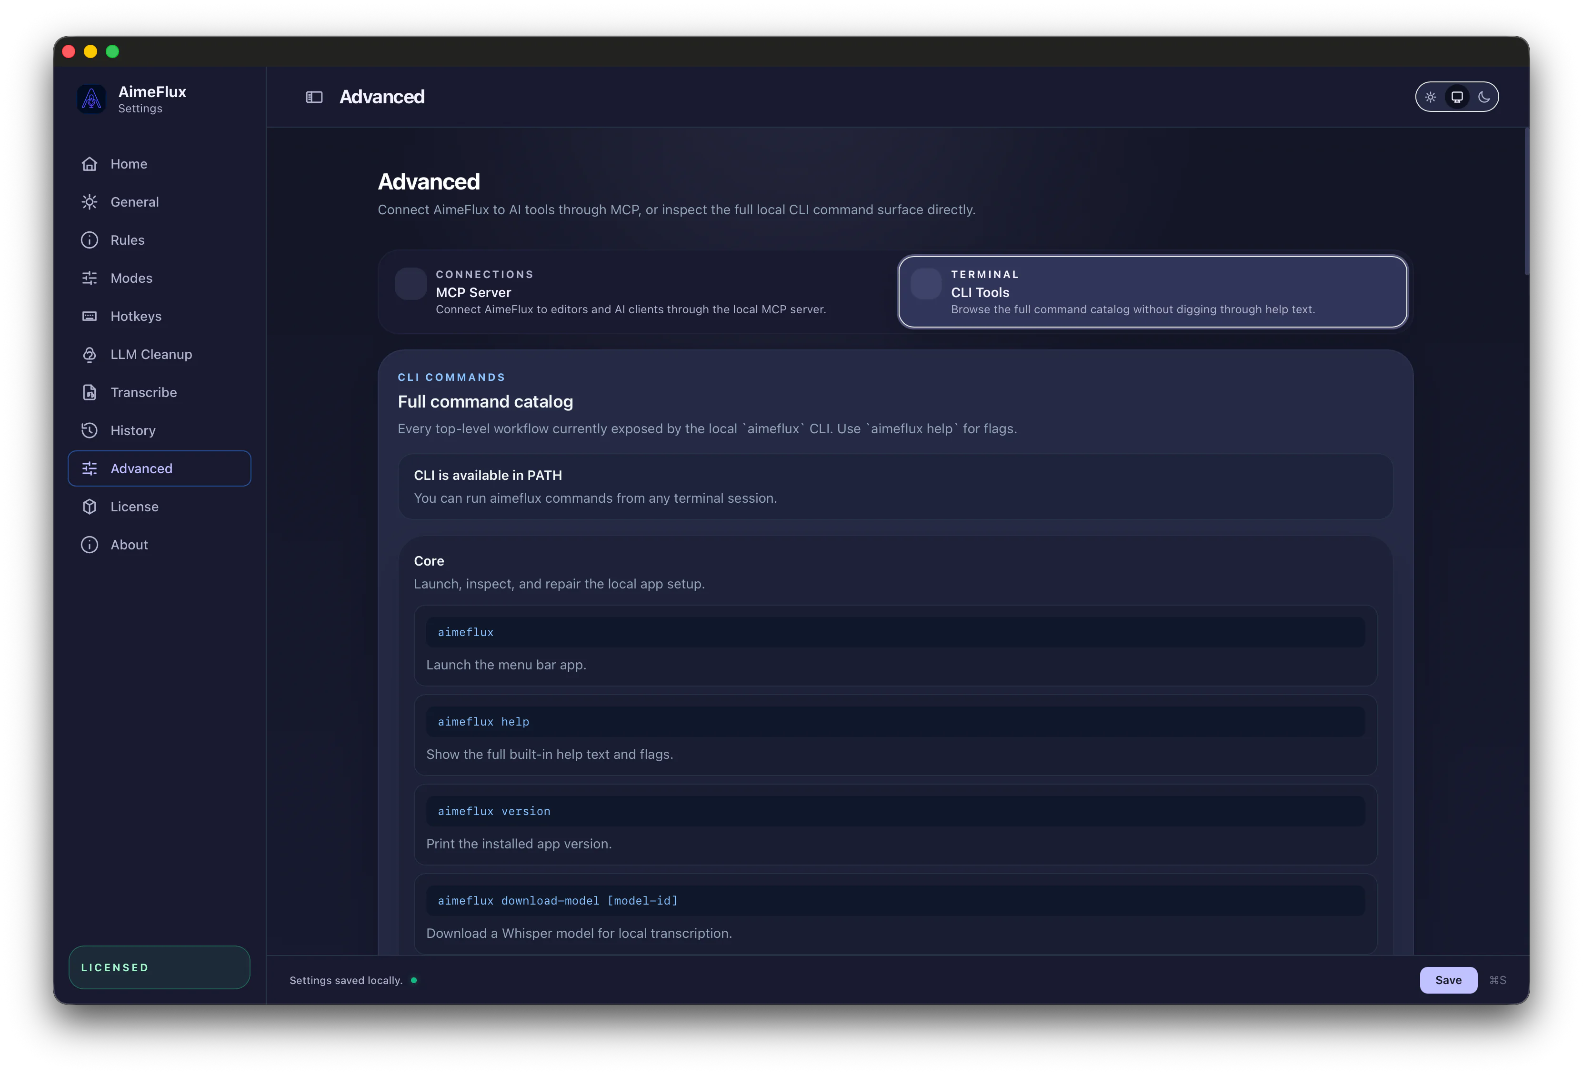Viewport: 1583px width, 1075px height.
Task: Click 'Launch the menu bar app.' description
Action: pos(506,665)
